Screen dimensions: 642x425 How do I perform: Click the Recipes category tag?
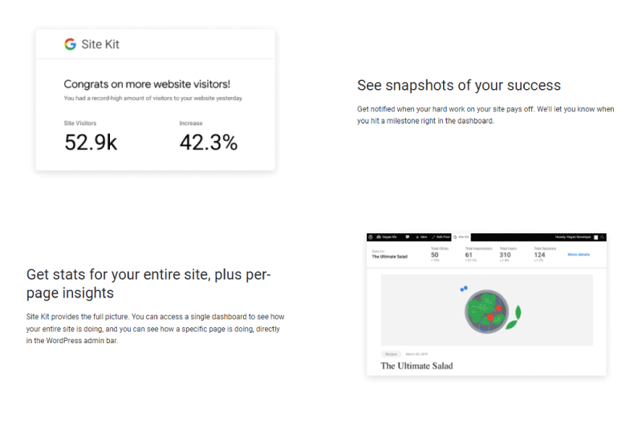(x=391, y=354)
